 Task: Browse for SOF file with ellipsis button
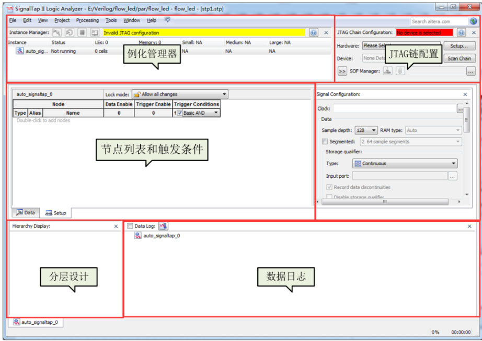tap(470, 71)
